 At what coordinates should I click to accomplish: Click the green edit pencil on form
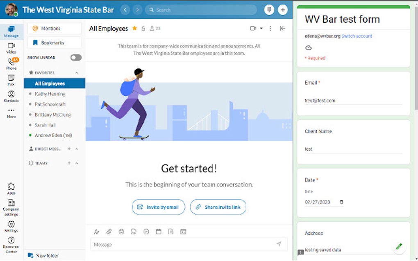[399, 246]
